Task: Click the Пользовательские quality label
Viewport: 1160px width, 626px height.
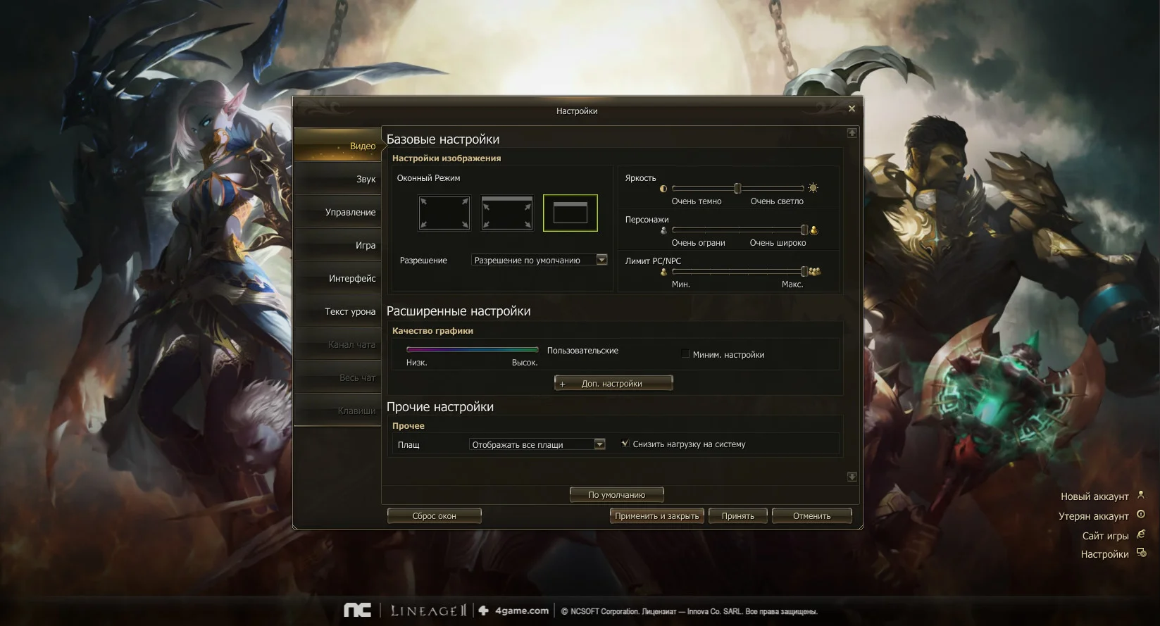Action: (582, 351)
